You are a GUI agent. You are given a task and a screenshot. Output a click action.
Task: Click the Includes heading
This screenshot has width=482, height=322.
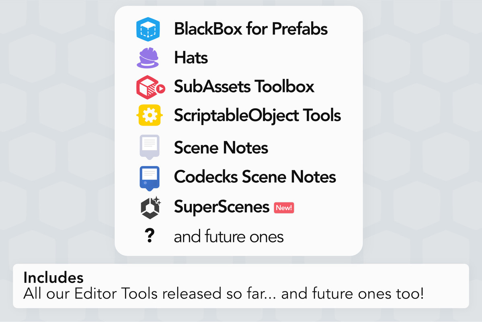tap(53, 278)
